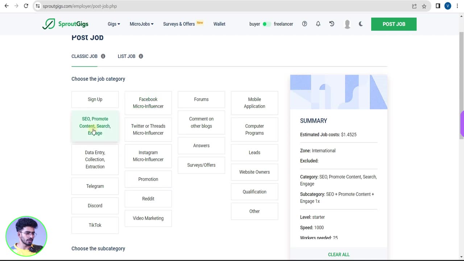The image size is (464, 261).
Task: Pick the Reddit category
Action: (x=148, y=199)
